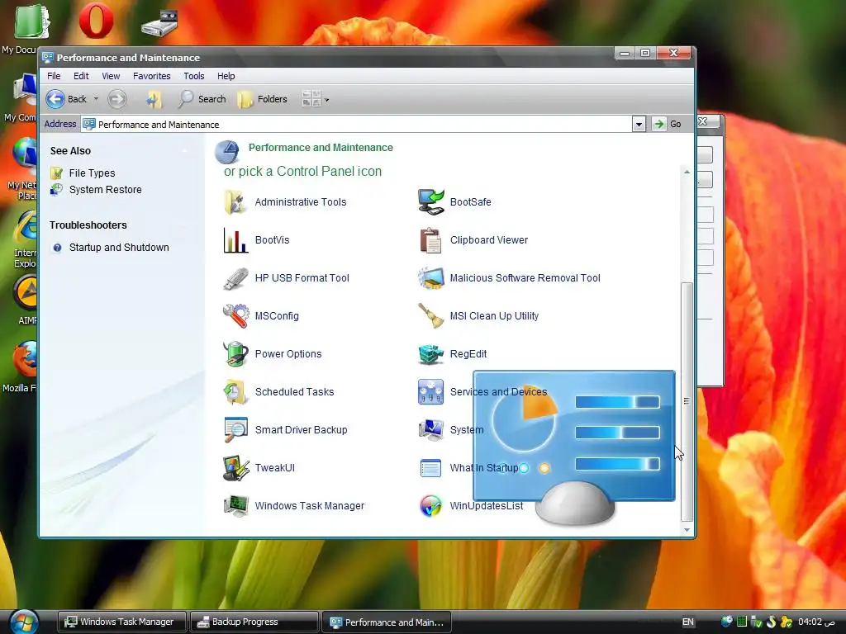
Task: Click the vertical scrollbar thumb
Action: [687, 401]
